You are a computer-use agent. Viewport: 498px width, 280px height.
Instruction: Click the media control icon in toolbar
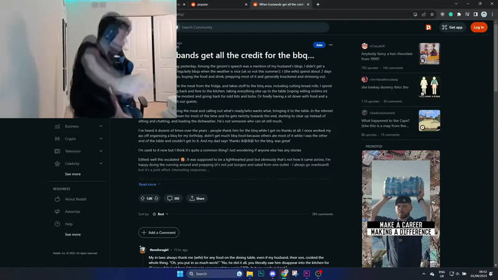click(x=467, y=14)
